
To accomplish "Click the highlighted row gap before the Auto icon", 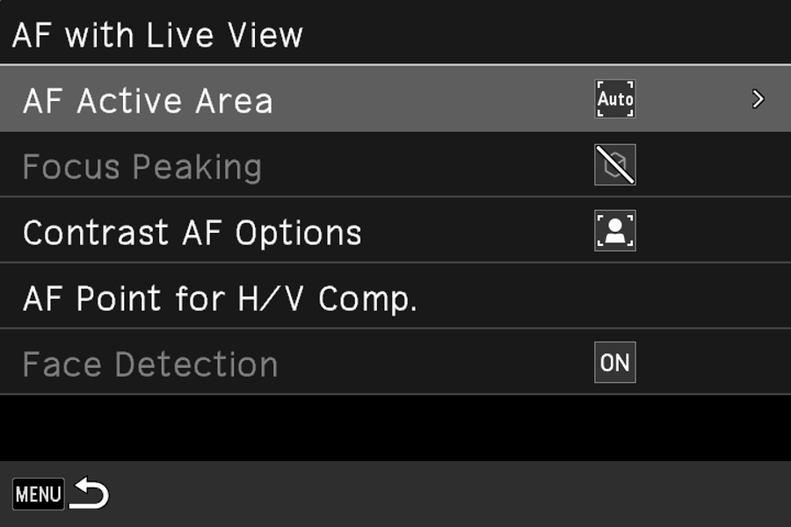I will pos(439,99).
